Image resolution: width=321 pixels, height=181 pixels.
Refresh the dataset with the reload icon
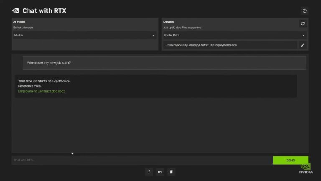coord(303,23)
